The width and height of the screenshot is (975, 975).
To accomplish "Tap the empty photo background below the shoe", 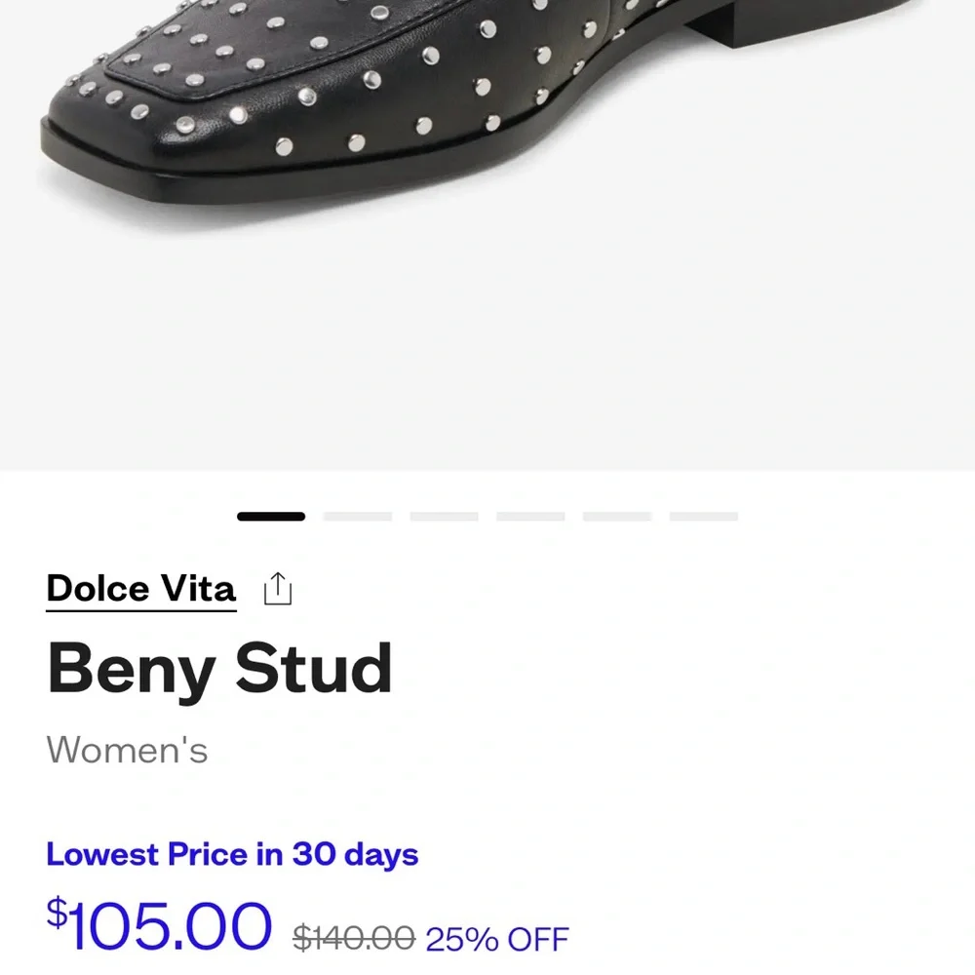I will point(487,341).
